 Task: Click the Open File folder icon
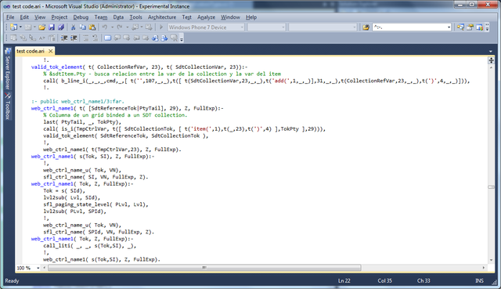tap(41, 27)
